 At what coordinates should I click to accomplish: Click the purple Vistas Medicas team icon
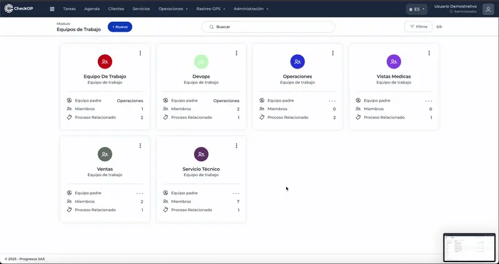coord(394,61)
